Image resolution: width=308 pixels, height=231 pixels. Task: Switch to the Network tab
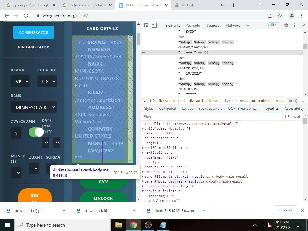233,25
